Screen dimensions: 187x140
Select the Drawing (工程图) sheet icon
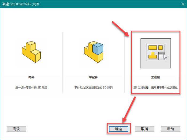pos(155,53)
